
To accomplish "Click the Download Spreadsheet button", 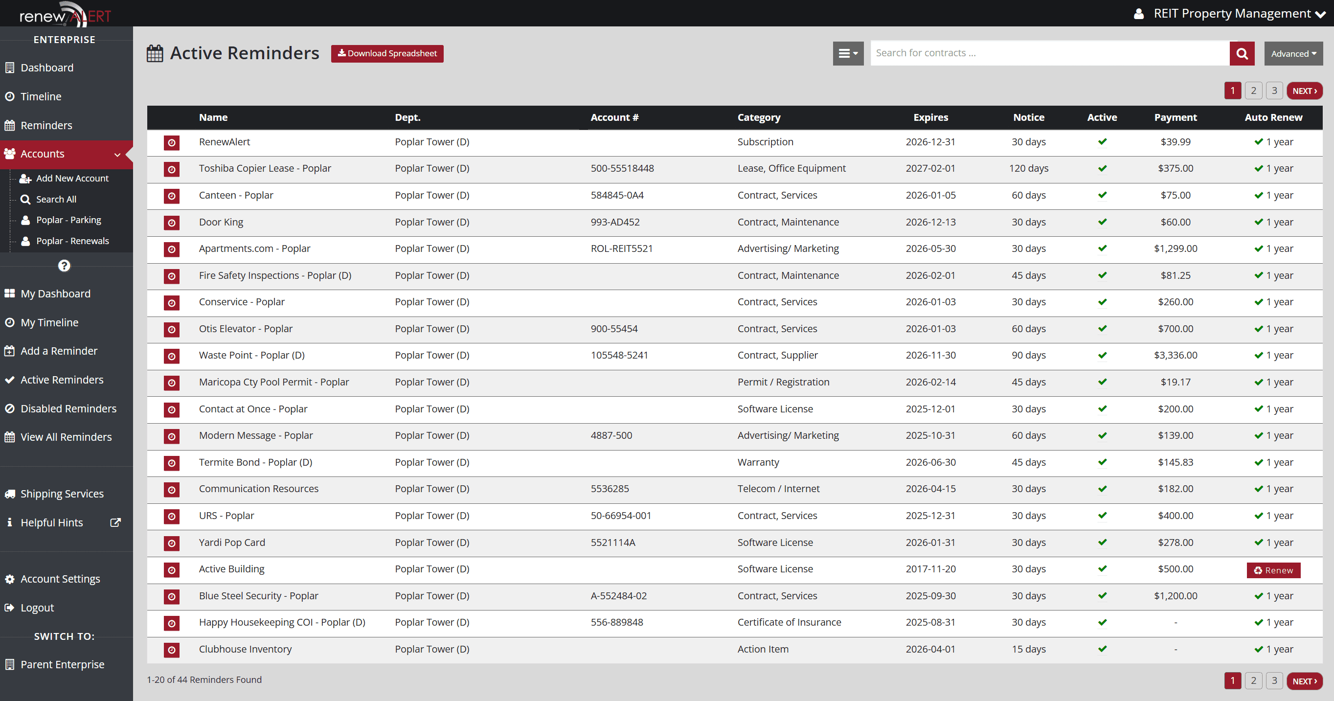I will click(x=387, y=53).
